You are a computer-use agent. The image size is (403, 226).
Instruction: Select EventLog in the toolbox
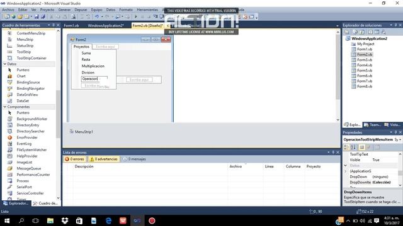[x=24, y=144]
